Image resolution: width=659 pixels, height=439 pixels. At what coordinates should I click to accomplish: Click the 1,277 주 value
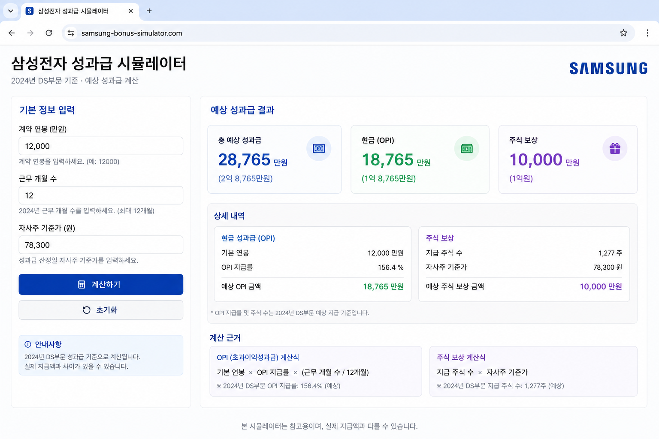point(610,253)
